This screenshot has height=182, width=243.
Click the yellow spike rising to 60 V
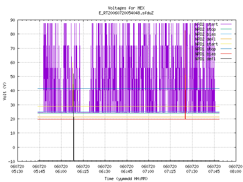tap(73, 84)
